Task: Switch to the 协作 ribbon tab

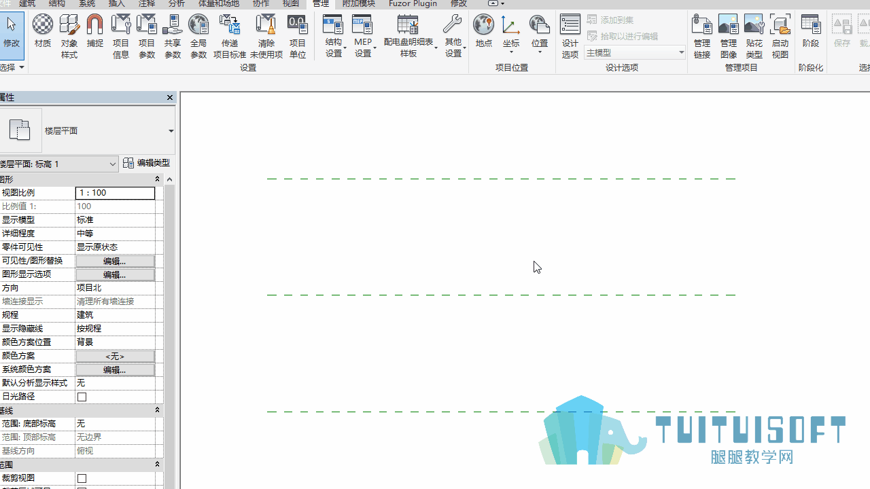Action: click(261, 3)
